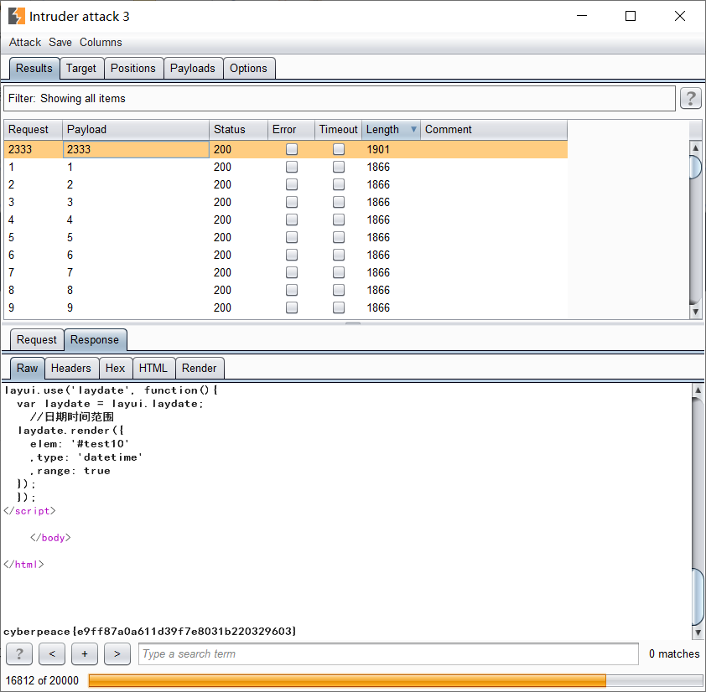Open the Attack menu
706x692 pixels.
[25, 42]
